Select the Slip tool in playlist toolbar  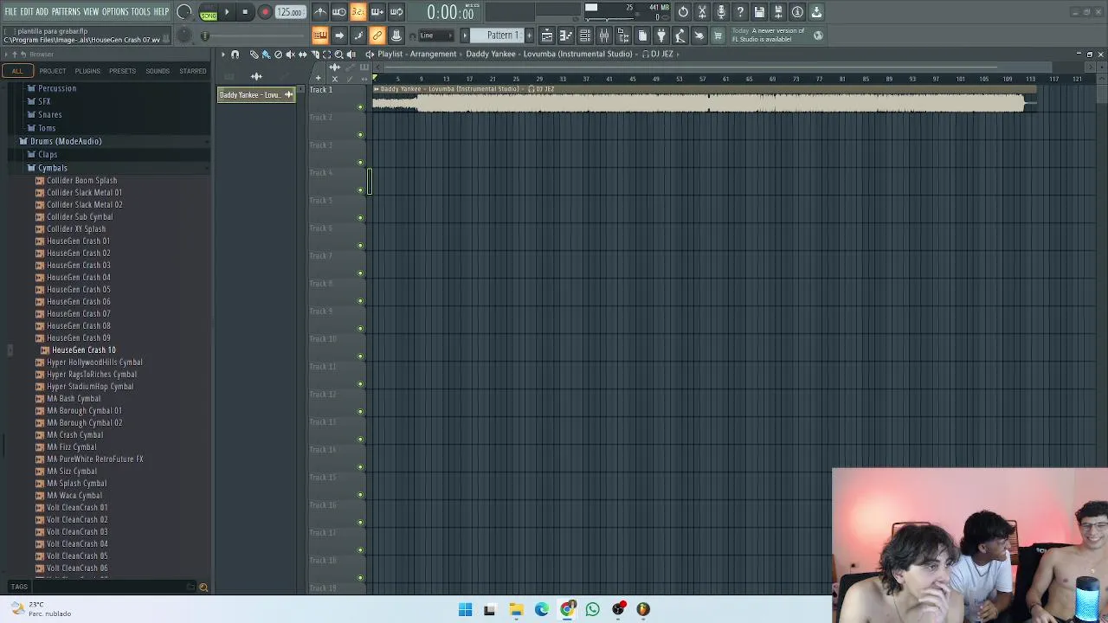coord(302,55)
